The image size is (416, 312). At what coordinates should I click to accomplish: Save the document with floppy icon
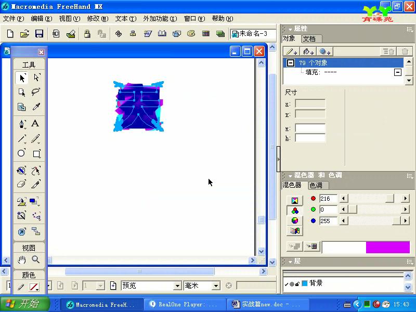pyautogui.click(x=39, y=34)
